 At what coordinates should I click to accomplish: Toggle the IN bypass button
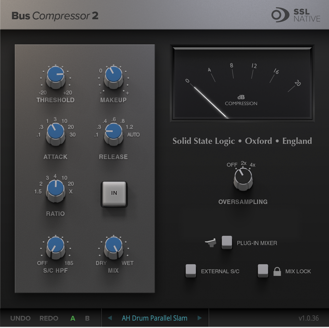114,194
